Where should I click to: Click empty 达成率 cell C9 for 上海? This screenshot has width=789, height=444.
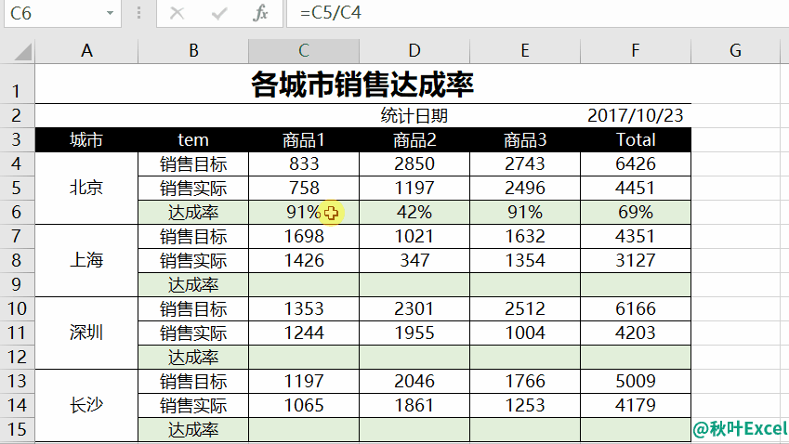point(304,284)
